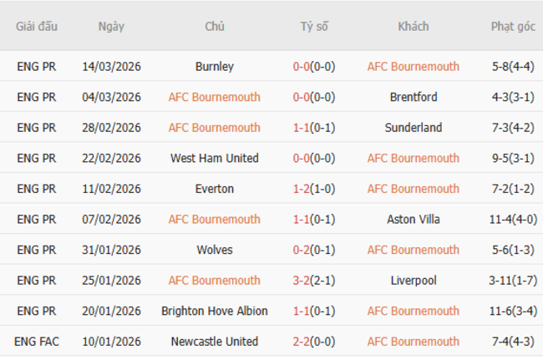543x360 pixels.
Task: Open the 2-2 Newcastle United score
Action: pyautogui.click(x=302, y=342)
